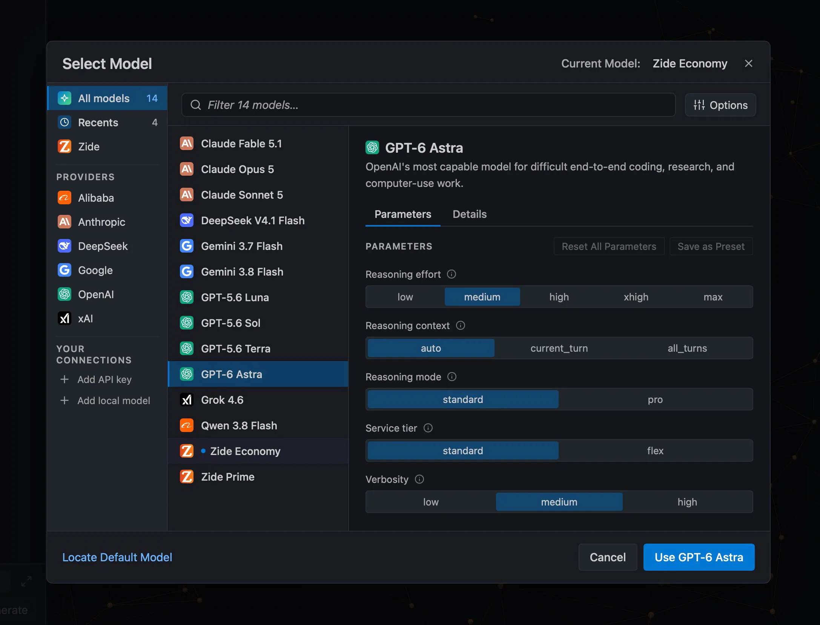Select GPT-5.6 Luna in model list
Image resolution: width=820 pixels, height=625 pixels.
click(x=258, y=297)
